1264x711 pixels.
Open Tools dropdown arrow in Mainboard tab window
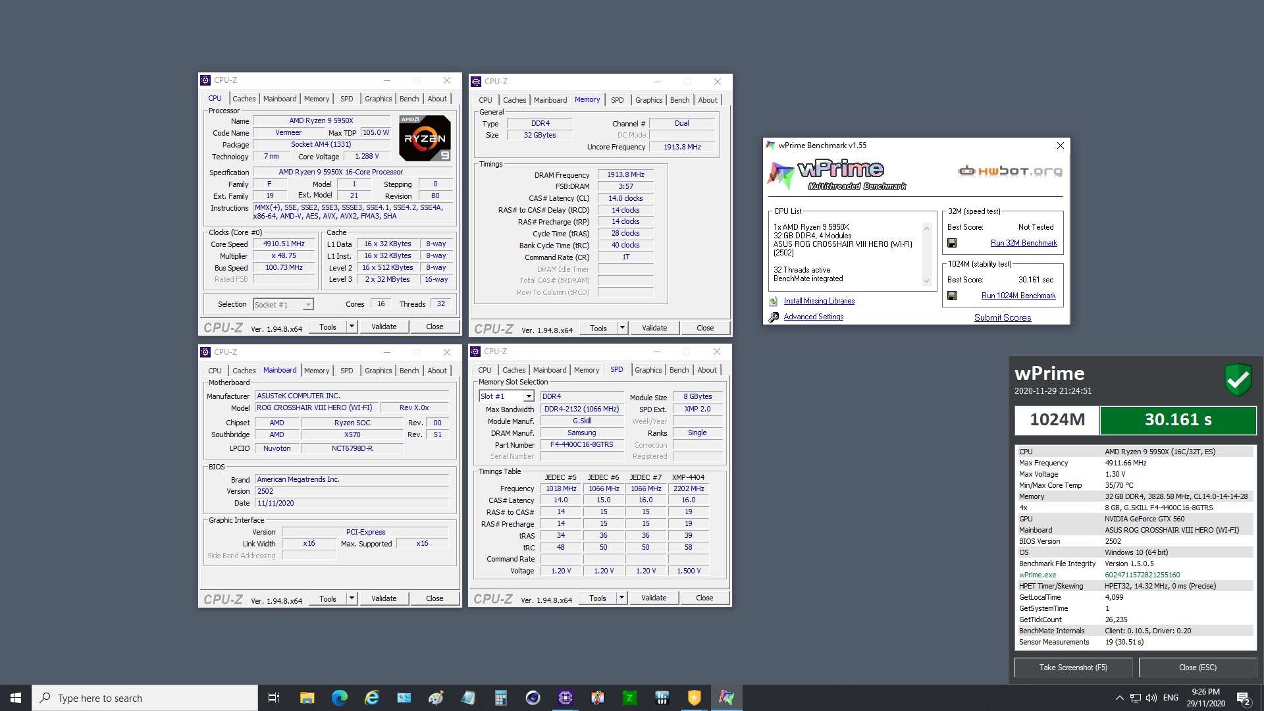coord(352,598)
